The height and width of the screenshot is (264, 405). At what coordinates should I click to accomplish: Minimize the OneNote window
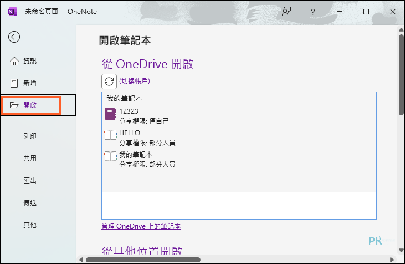pos(340,12)
